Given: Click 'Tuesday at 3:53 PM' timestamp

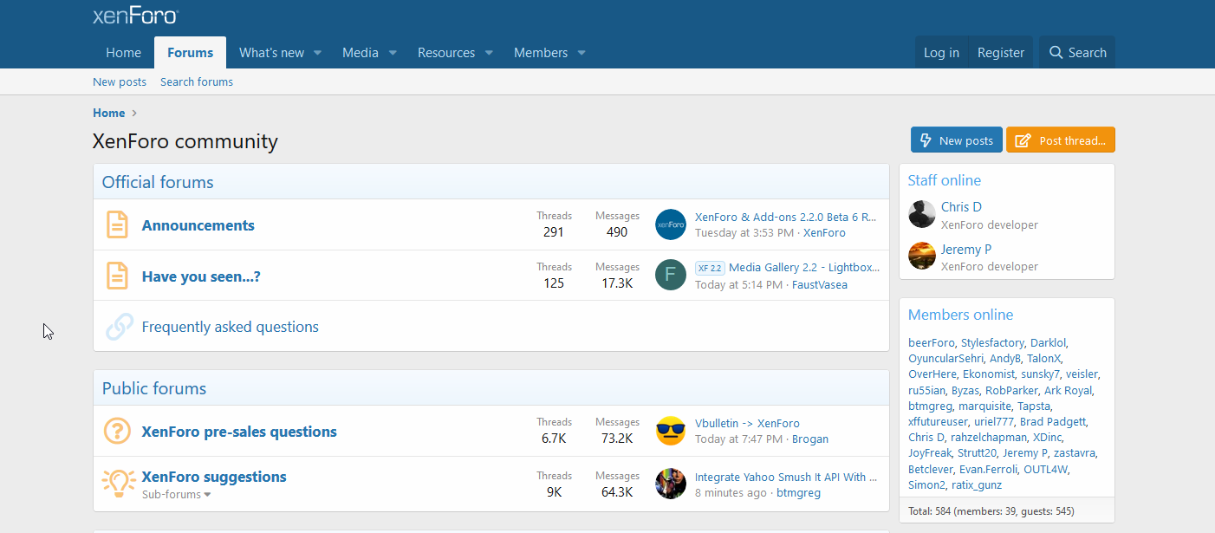Looking at the screenshot, I should coord(744,232).
